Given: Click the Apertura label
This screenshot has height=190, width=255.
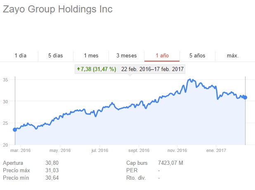Looking at the screenshot, I should [x=13, y=163].
